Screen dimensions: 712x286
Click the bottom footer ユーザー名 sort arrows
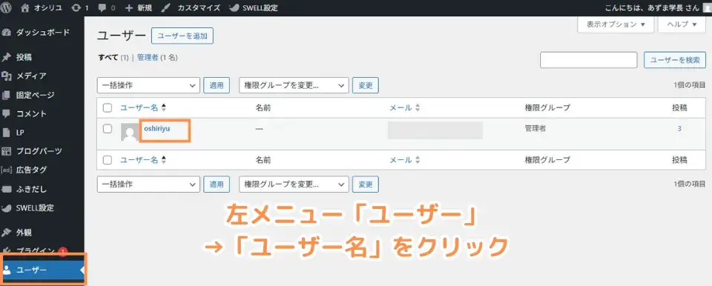point(163,160)
